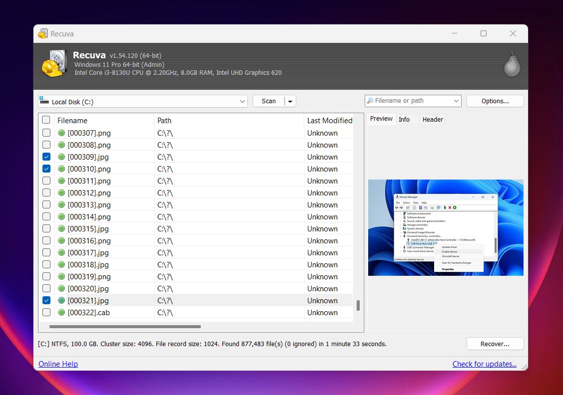This screenshot has height=395, width=563.
Task: Switch to the Preview tab
Action: point(381,119)
